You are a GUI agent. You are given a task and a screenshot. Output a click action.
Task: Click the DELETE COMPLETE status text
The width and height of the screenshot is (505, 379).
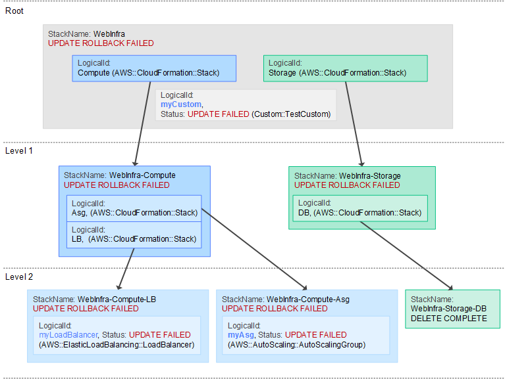(448, 318)
